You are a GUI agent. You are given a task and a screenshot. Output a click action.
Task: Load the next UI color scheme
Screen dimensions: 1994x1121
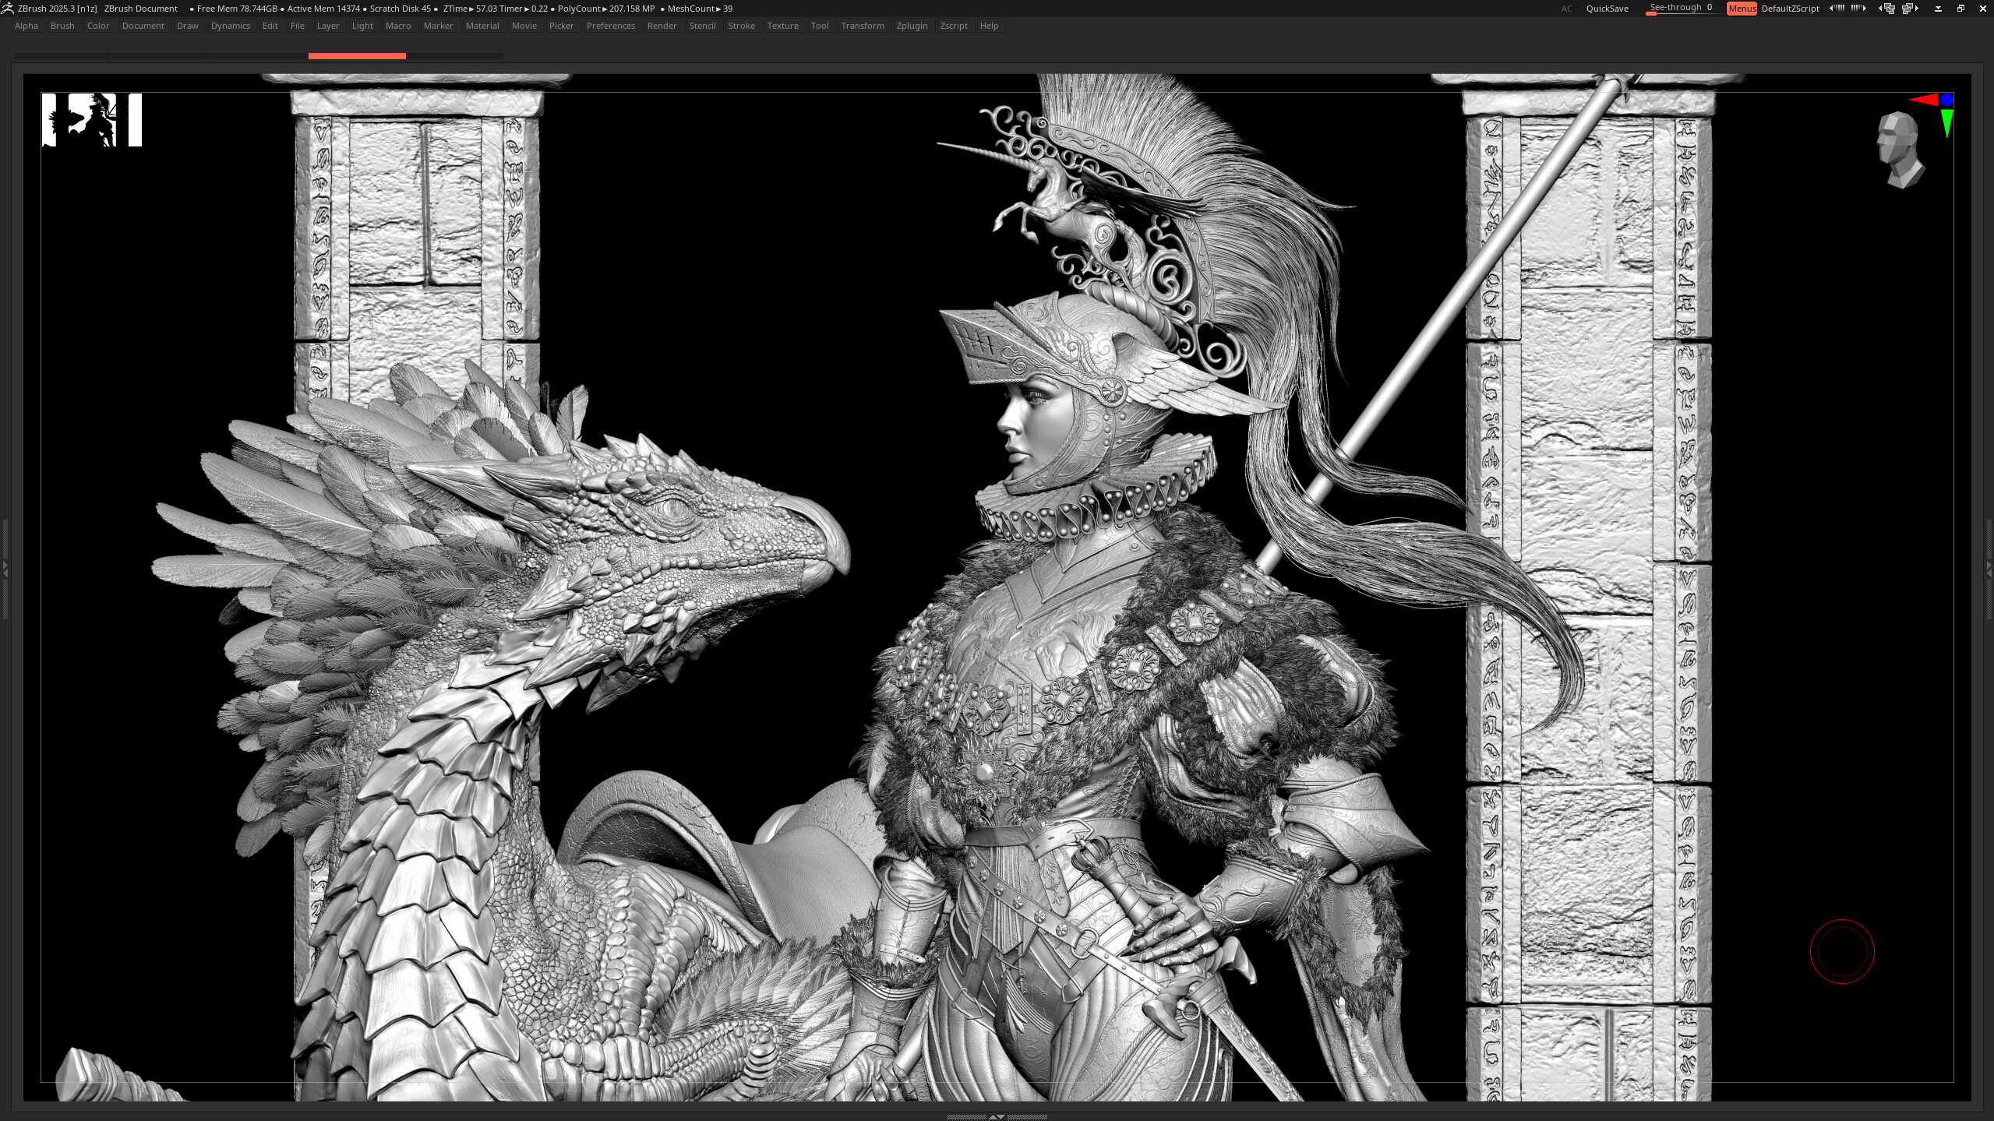pos(1858,9)
